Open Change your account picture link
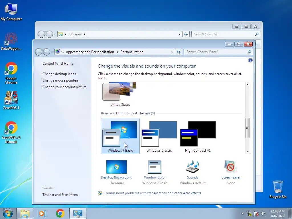Viewport: 292px width, 219px height. [64, 87]
